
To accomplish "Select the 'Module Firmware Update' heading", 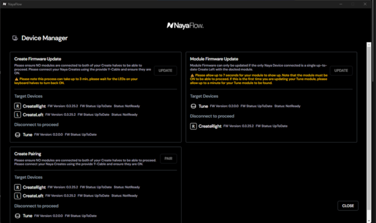I will [x=214, y=59].
